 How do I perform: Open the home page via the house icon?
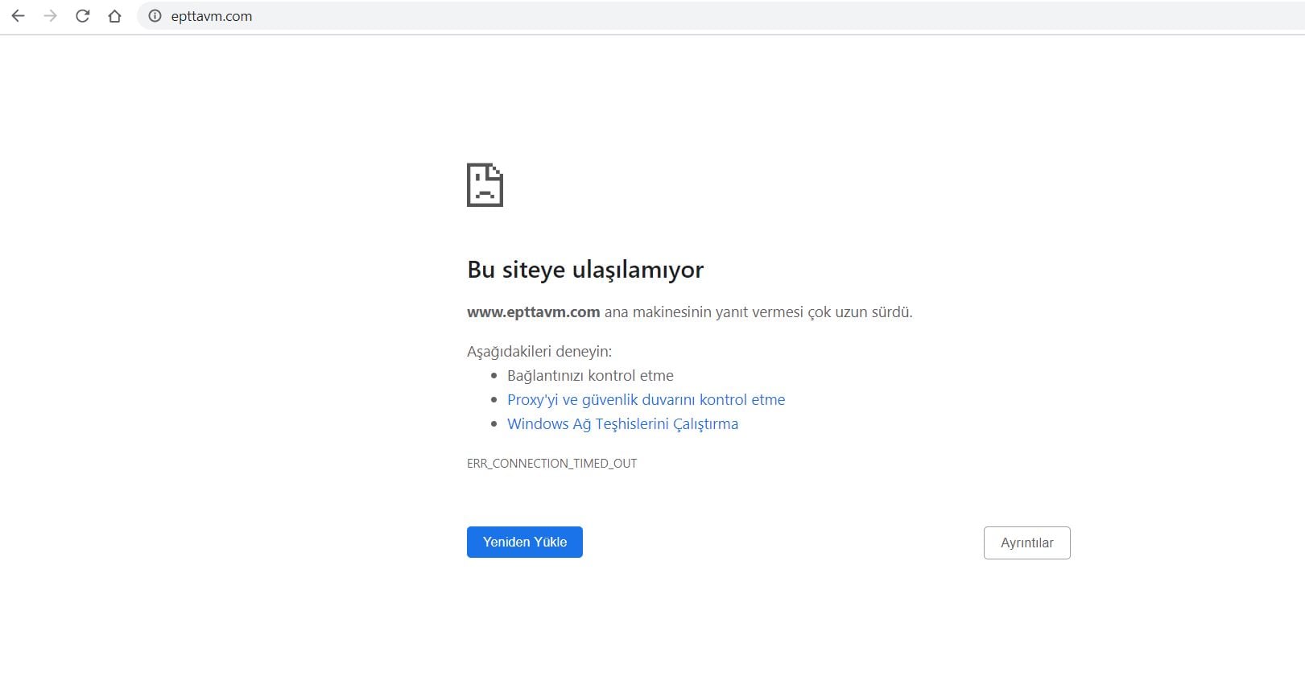[114, 16]
